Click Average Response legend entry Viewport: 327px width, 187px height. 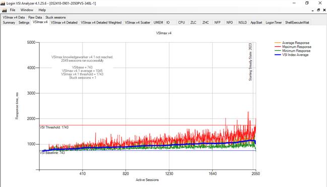(292, 43)
